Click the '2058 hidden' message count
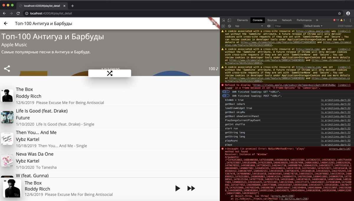354x201 pixels. click(344, 26)
